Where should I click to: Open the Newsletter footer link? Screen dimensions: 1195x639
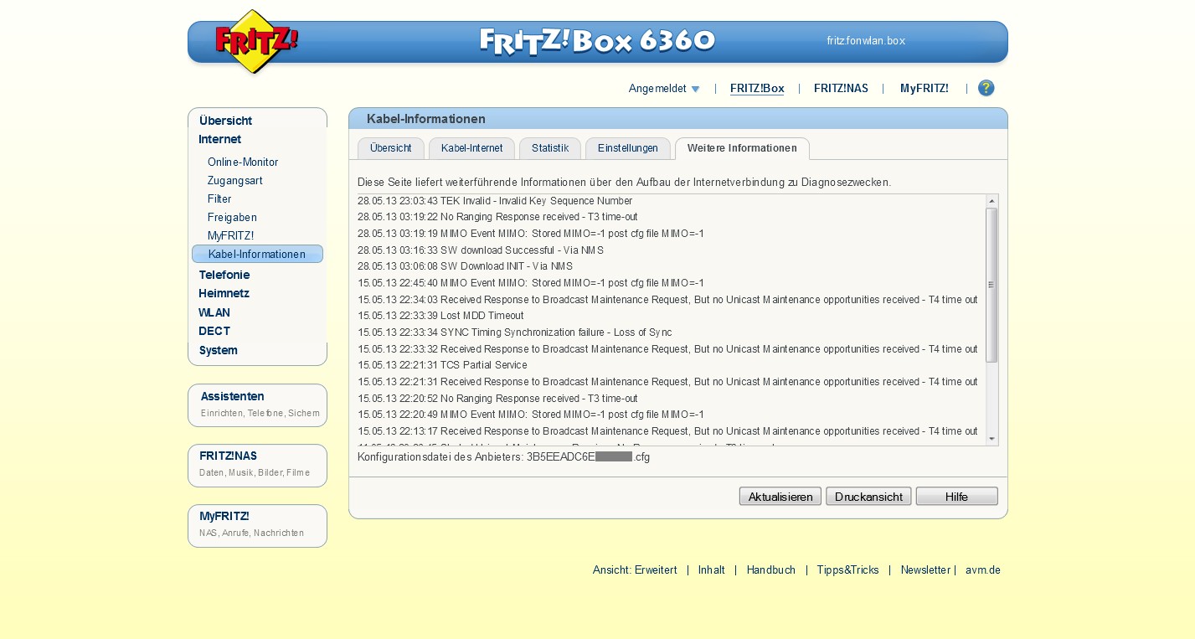click(x=925, y=569)
